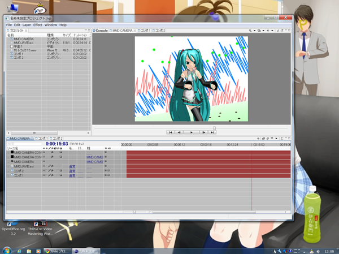Play the composition preview
339x254 pixels.
coord(192,132)
